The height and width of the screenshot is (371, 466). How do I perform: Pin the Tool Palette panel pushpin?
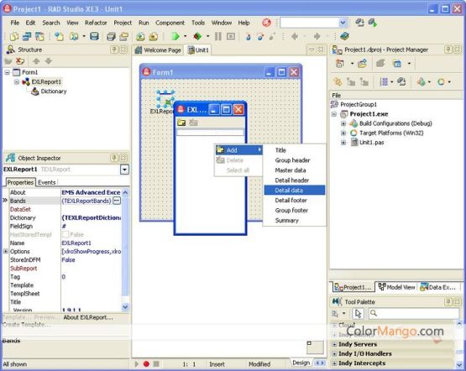coord(448,302)
